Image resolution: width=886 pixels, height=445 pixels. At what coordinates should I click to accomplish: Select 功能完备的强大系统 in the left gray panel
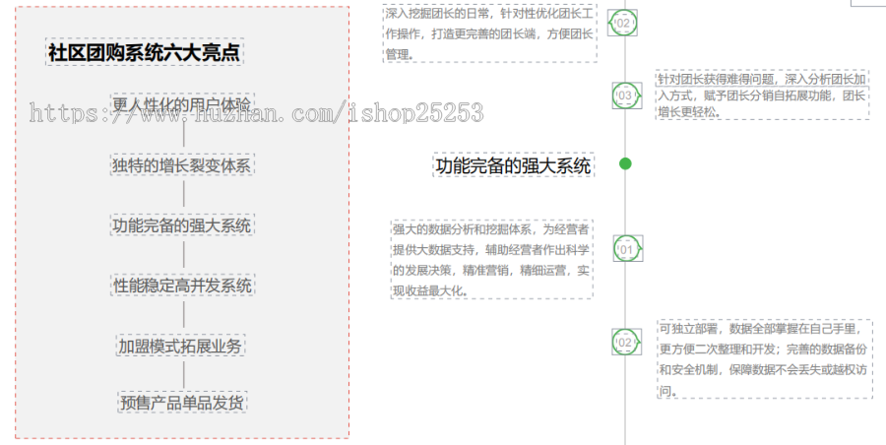tap(182, 225)
